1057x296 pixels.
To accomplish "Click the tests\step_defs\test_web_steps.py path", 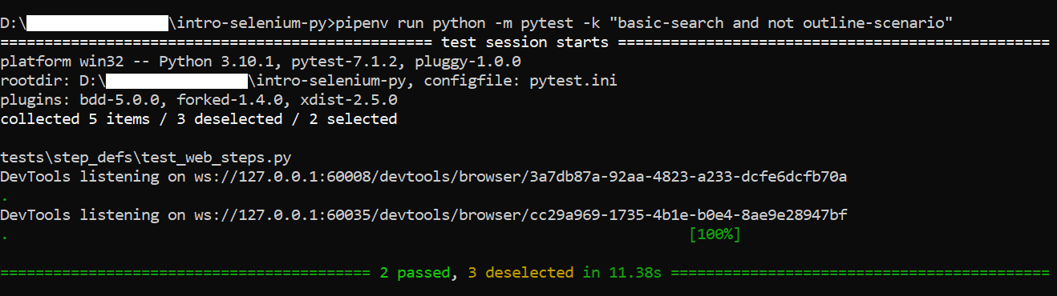I will coord(152,158).
